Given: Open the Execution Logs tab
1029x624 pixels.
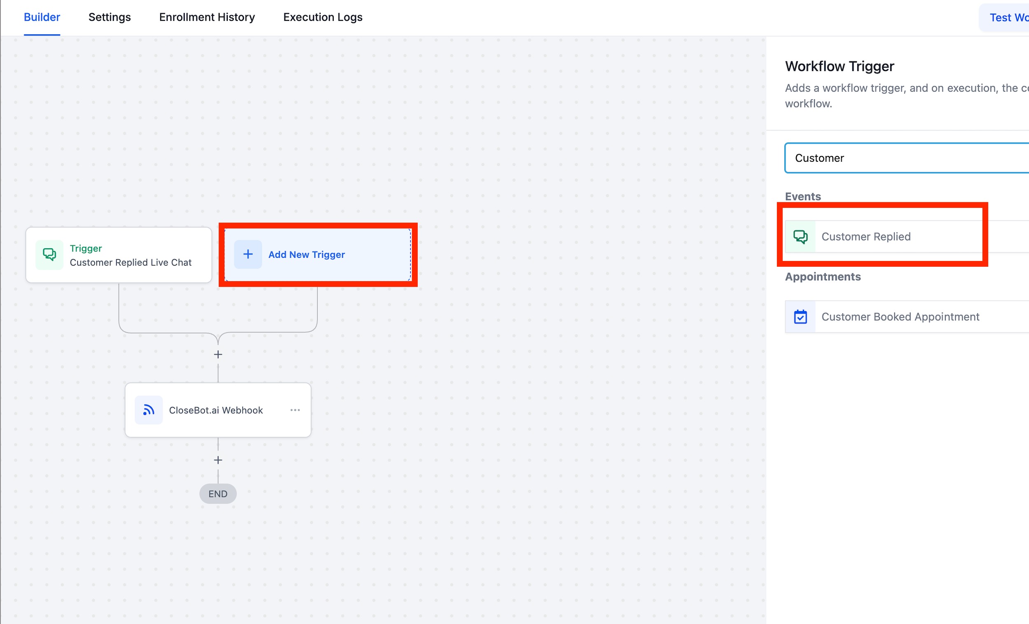Looking at the screenshot, I should coord(323,17).
